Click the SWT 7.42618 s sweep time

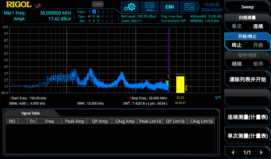pyautogui.click(x=145, y=103)
